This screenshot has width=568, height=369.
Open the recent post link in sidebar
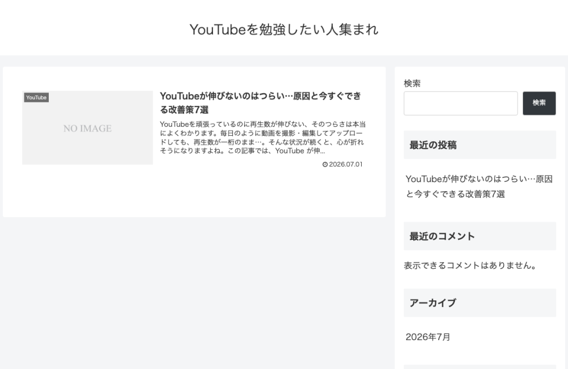(479, 187)
